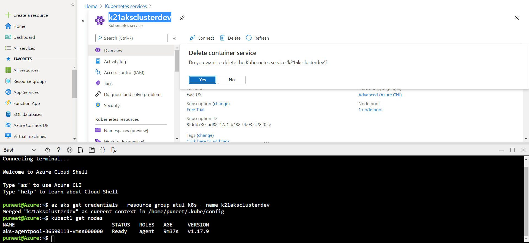
Task: Open Cloud Shell settings gear
Action: pyautogui.click(x=70, y=150)
